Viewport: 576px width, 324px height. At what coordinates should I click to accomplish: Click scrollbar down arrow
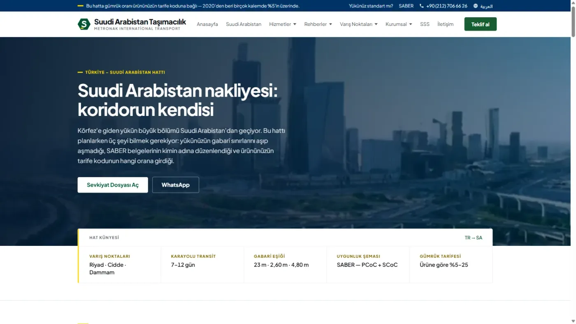[573, 321]
